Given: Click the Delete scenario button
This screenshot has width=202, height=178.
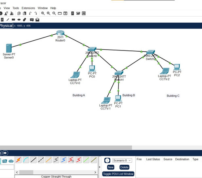Looking at the screenshot, I should (124, 167).
